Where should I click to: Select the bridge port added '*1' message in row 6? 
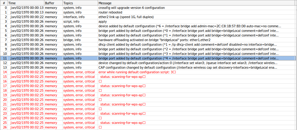click(x=189, y=35)
